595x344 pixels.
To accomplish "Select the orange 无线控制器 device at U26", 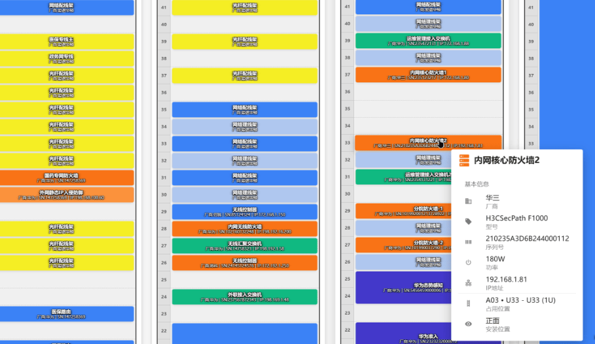I will click(x=245, y=263).
